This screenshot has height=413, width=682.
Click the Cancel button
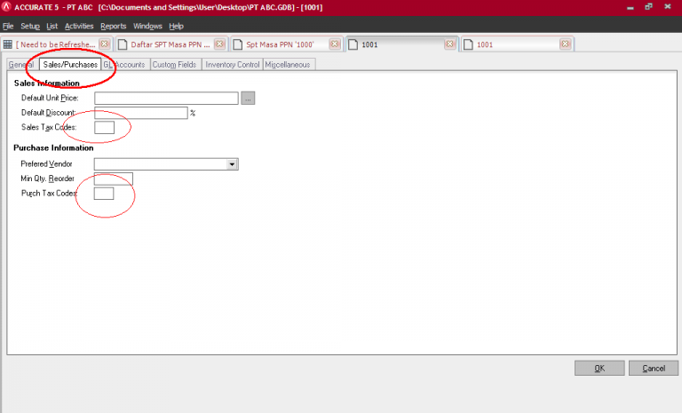(x=654, y=369)
